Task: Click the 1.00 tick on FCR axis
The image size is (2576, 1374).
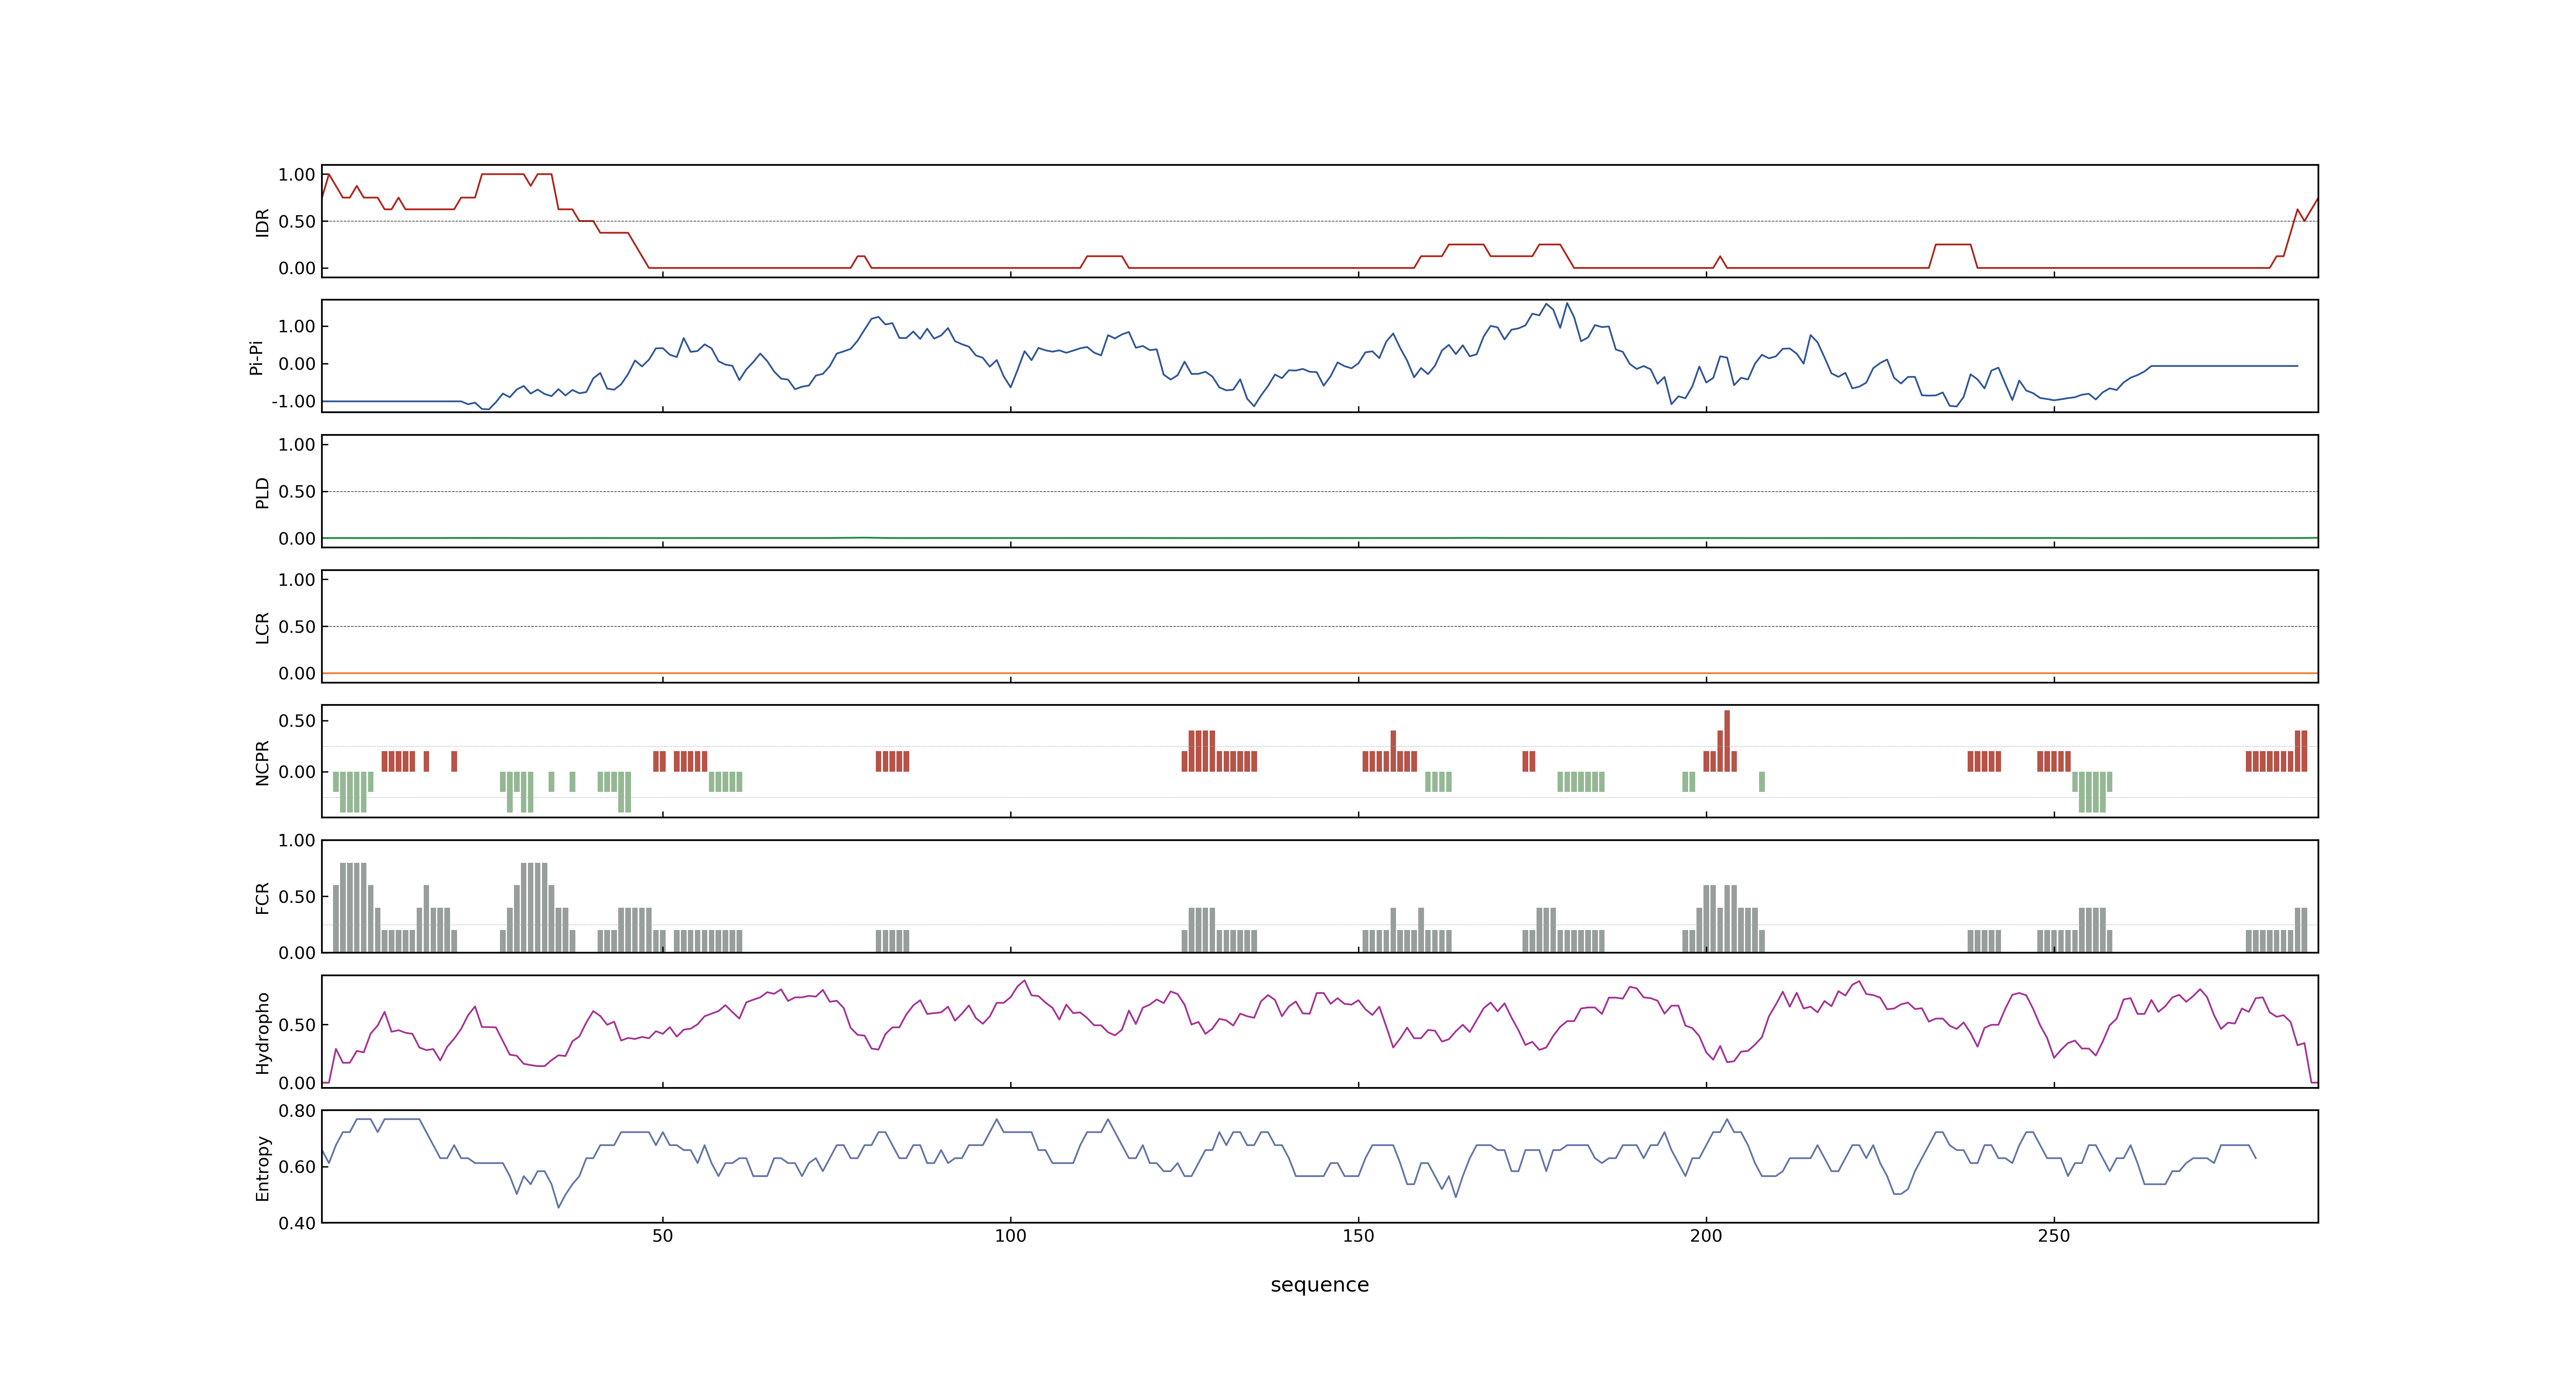Action: point(297,841)
